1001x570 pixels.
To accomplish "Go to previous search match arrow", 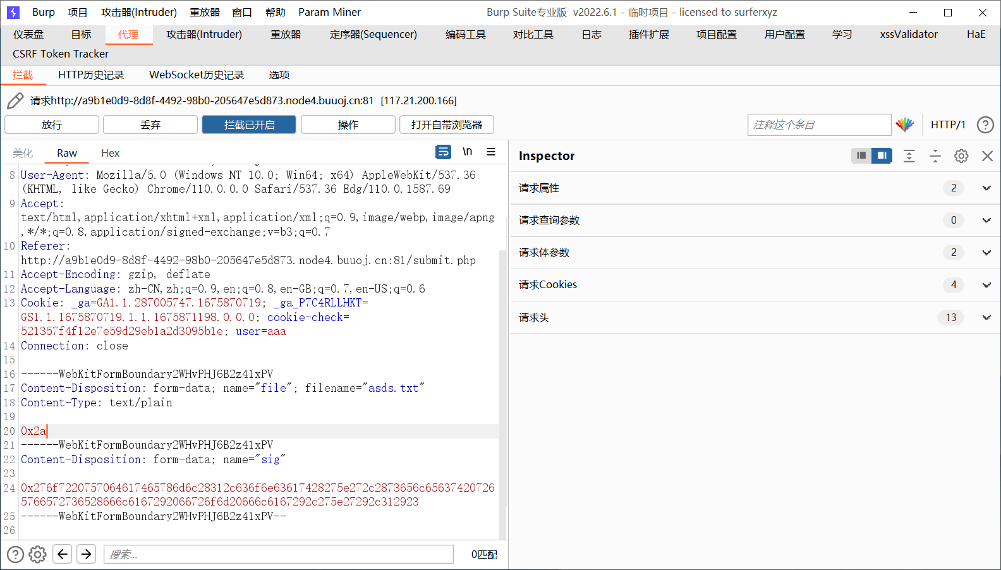I will click(62, 554).
